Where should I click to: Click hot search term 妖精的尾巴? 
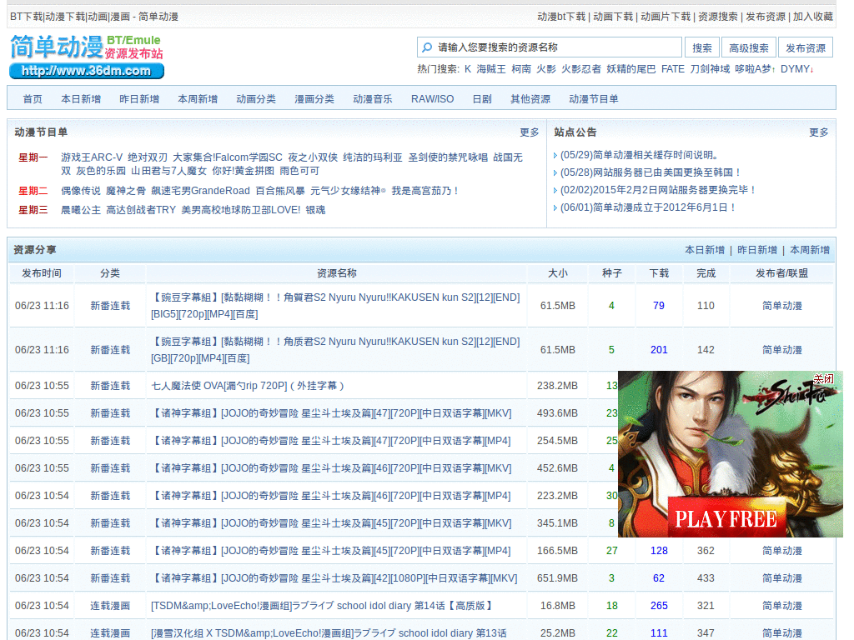click(630, 69)
